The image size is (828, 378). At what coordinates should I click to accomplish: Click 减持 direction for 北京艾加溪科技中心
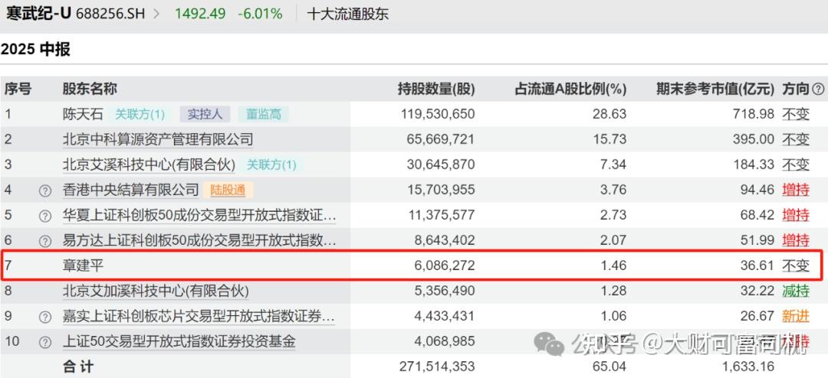(796, 291)
